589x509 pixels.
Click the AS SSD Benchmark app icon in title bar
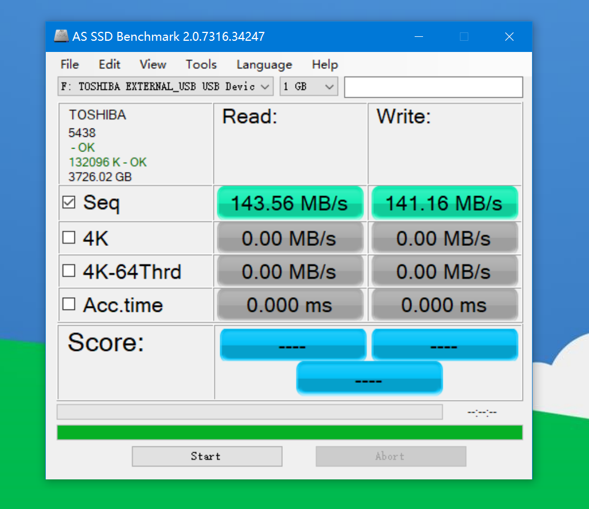pos(61,36)
